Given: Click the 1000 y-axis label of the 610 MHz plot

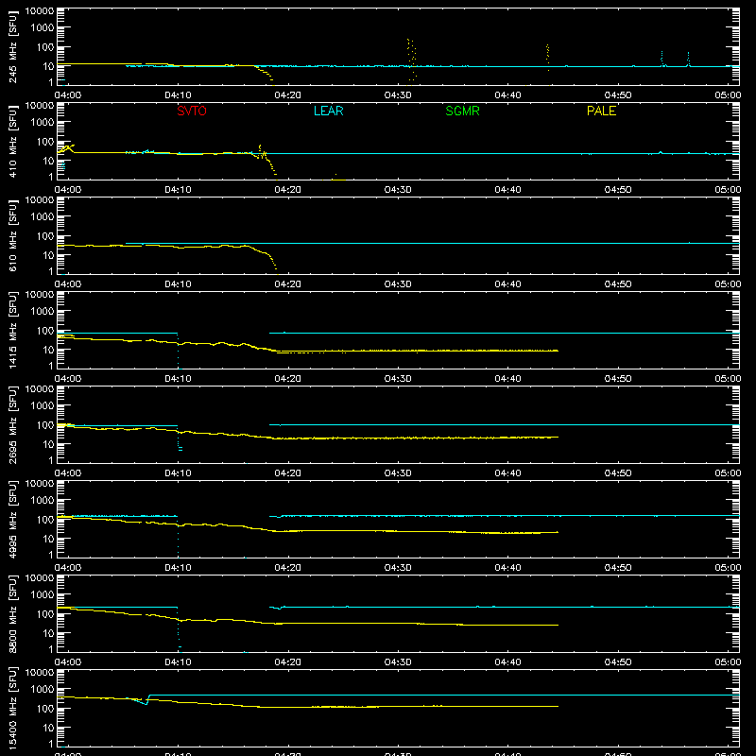Looking at the screenshot, I should [44, 216].
